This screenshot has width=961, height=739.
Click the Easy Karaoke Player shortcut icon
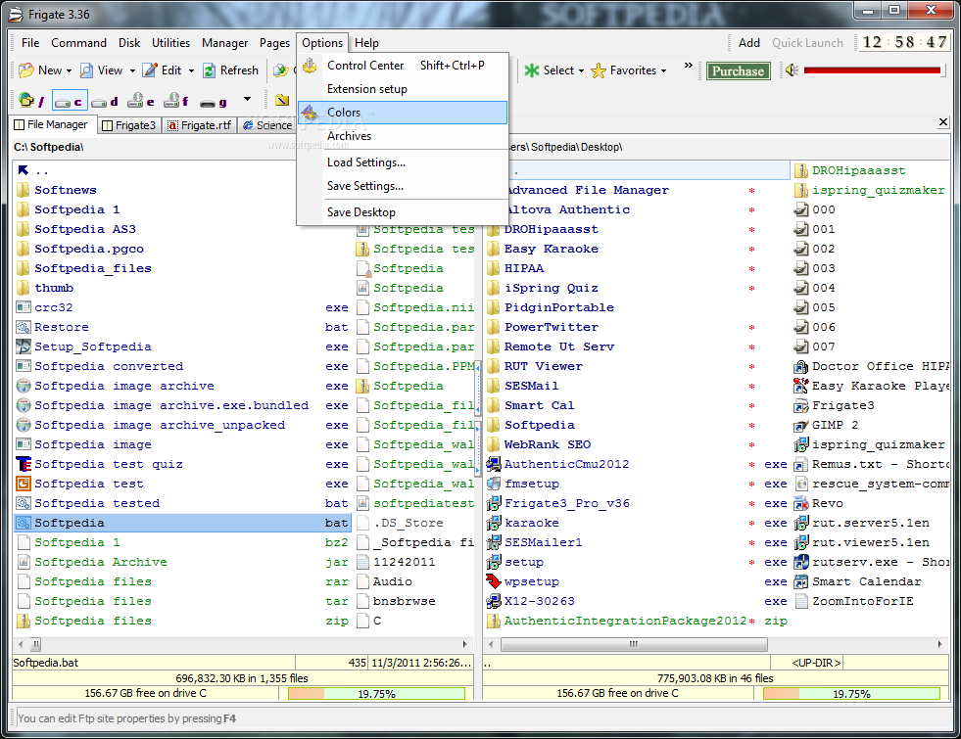click(801, 386)
